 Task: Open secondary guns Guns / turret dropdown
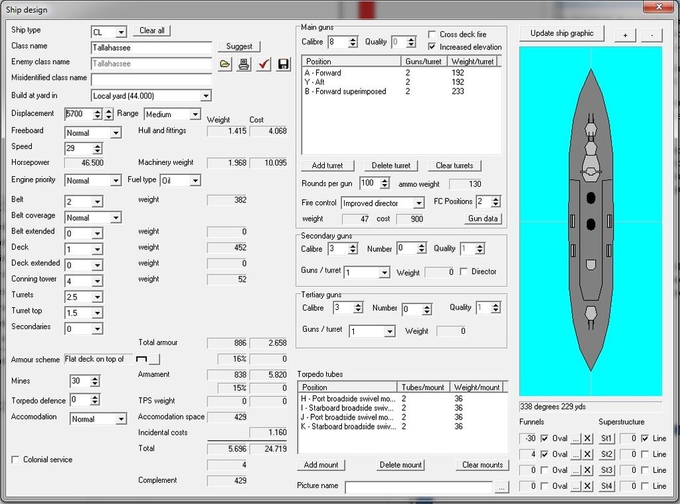click(384, 273)
